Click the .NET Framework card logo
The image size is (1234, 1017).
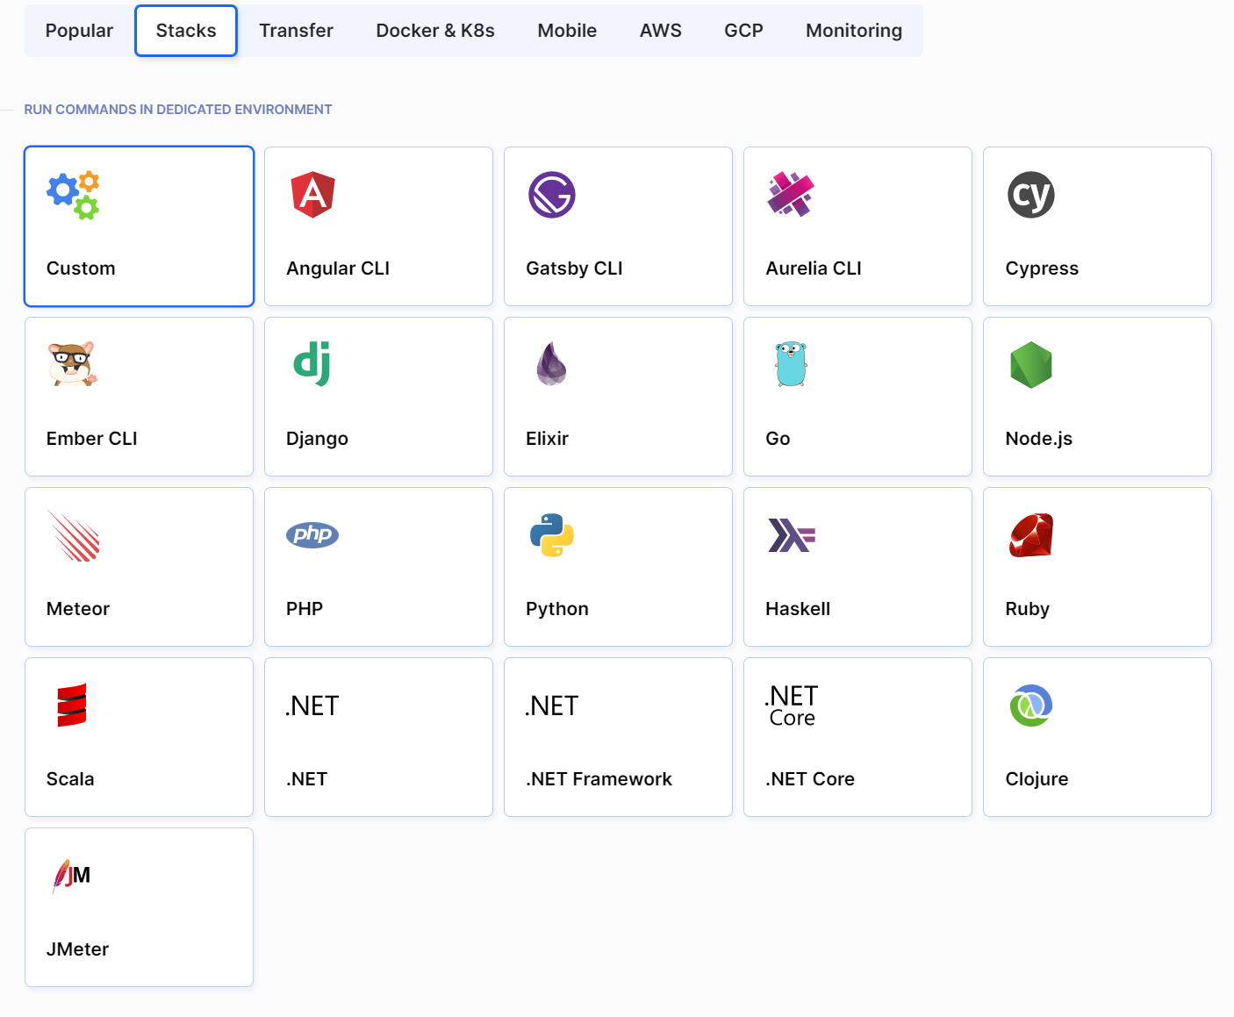(551, 705)
